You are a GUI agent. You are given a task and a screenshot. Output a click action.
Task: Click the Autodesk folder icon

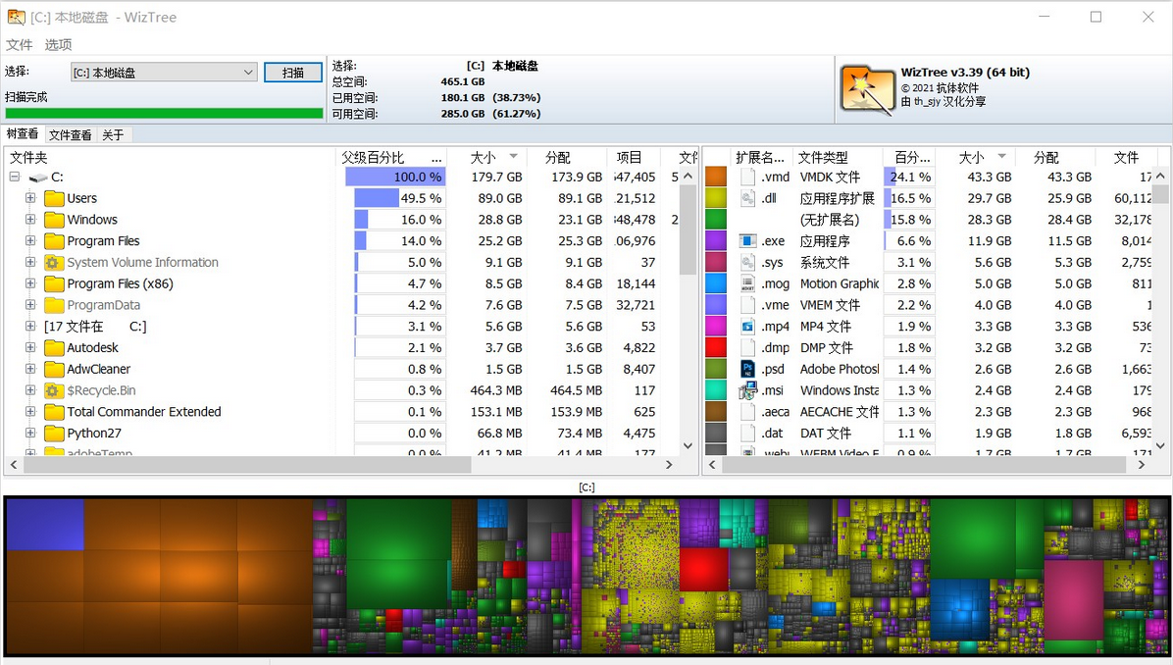(54, 348)
